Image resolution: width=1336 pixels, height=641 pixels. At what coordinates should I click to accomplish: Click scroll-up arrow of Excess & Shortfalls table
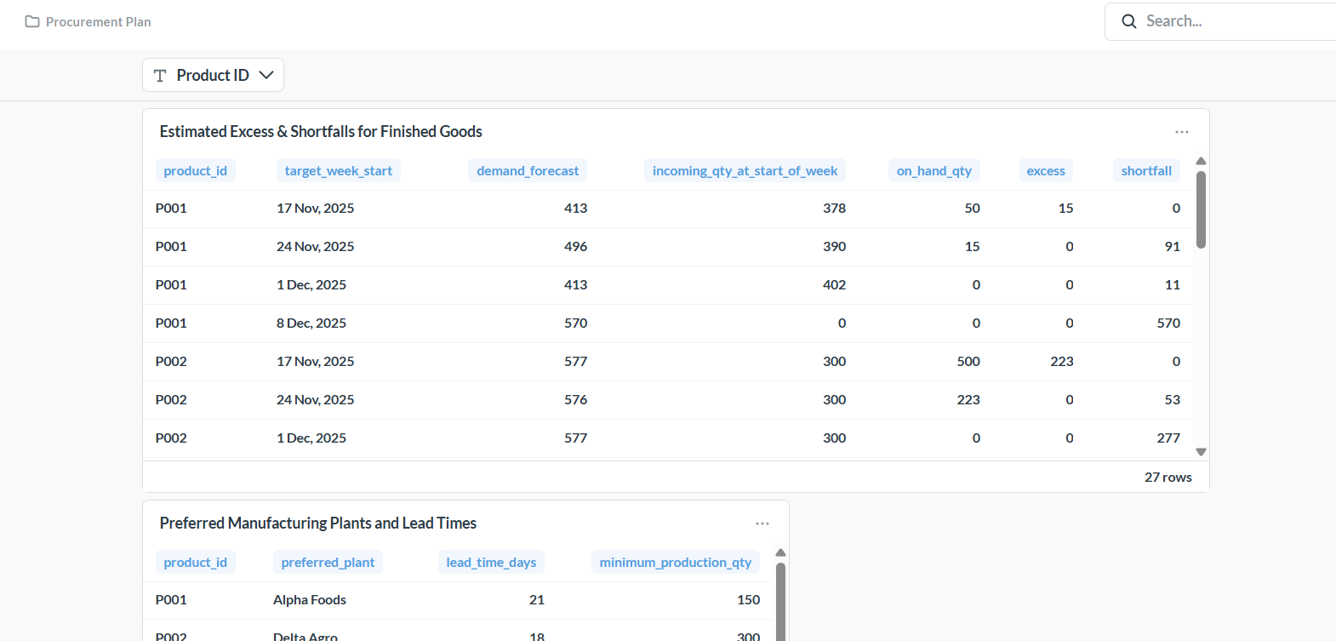click(1201, 161)
